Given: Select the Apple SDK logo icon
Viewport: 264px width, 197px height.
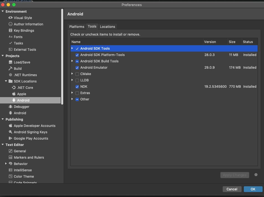Looking at the screenshot, I should (14, 94).
